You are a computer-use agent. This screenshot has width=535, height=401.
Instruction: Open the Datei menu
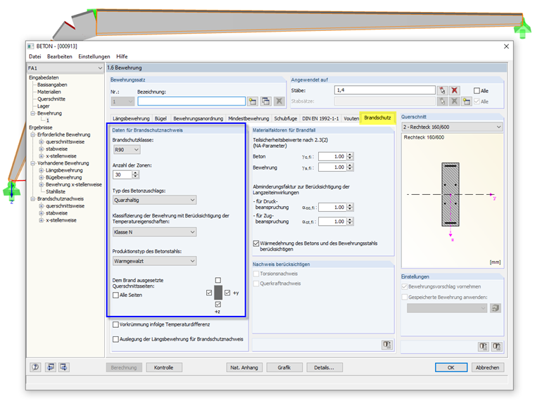[x=34, y=56]
